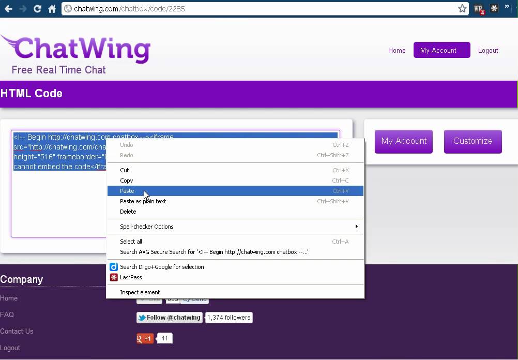Go back using browser back arrow
Viewport: 518px width, 360px height.
[x=8, y=9]
